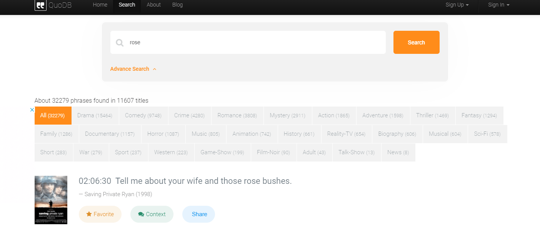Filter results by Drama genre

[x=95, y=115]
